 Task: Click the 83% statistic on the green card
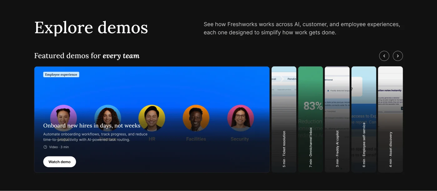click(313, 106)
